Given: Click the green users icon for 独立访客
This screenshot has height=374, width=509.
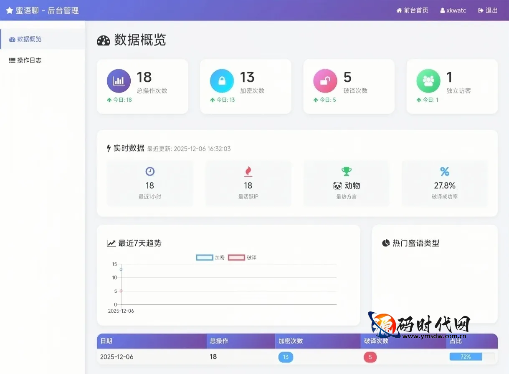Looking at the screenshot, I should pos(428,81).
